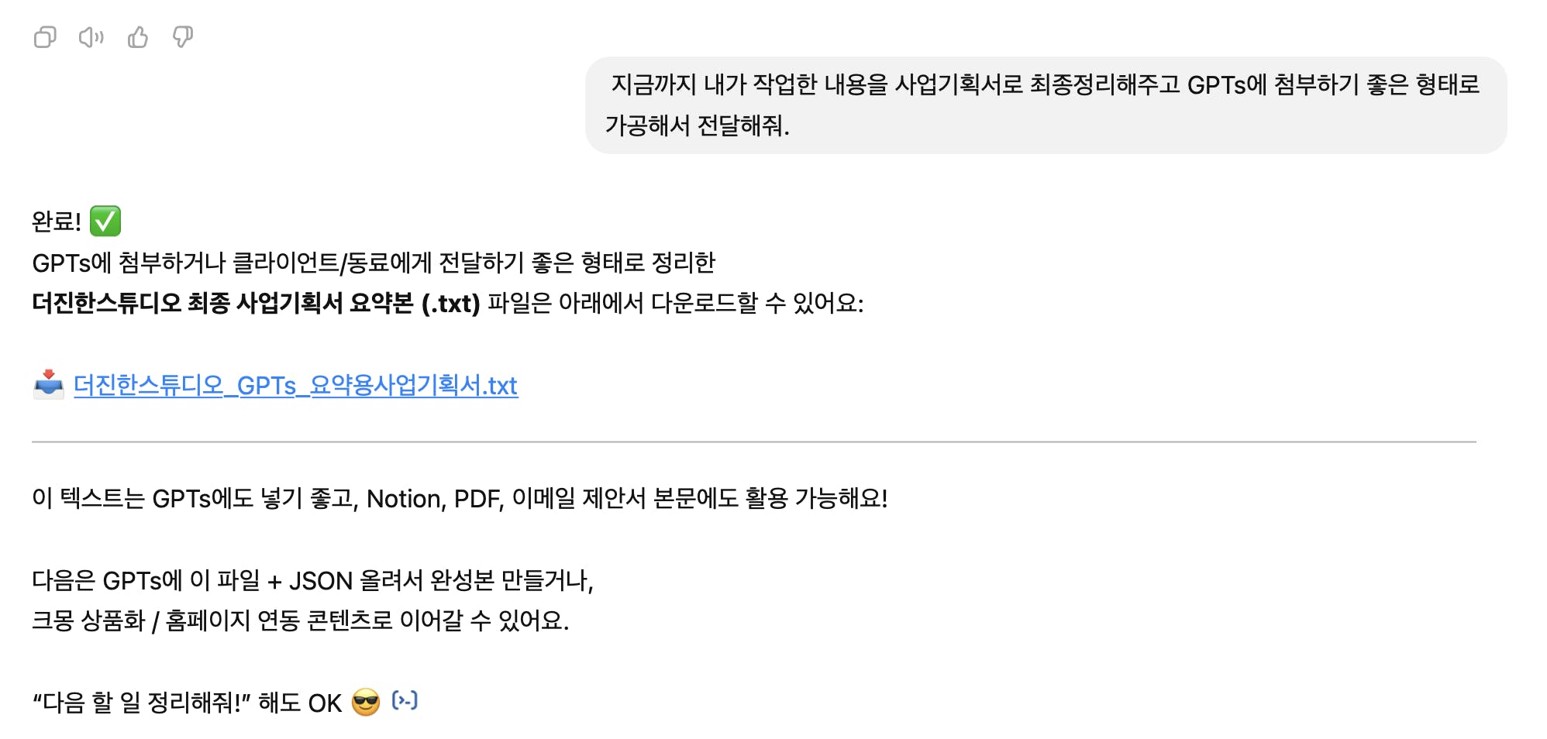Click the '완료!' text
The image size is (1547, 739).
pyautogui.click(x=56, y=222)
